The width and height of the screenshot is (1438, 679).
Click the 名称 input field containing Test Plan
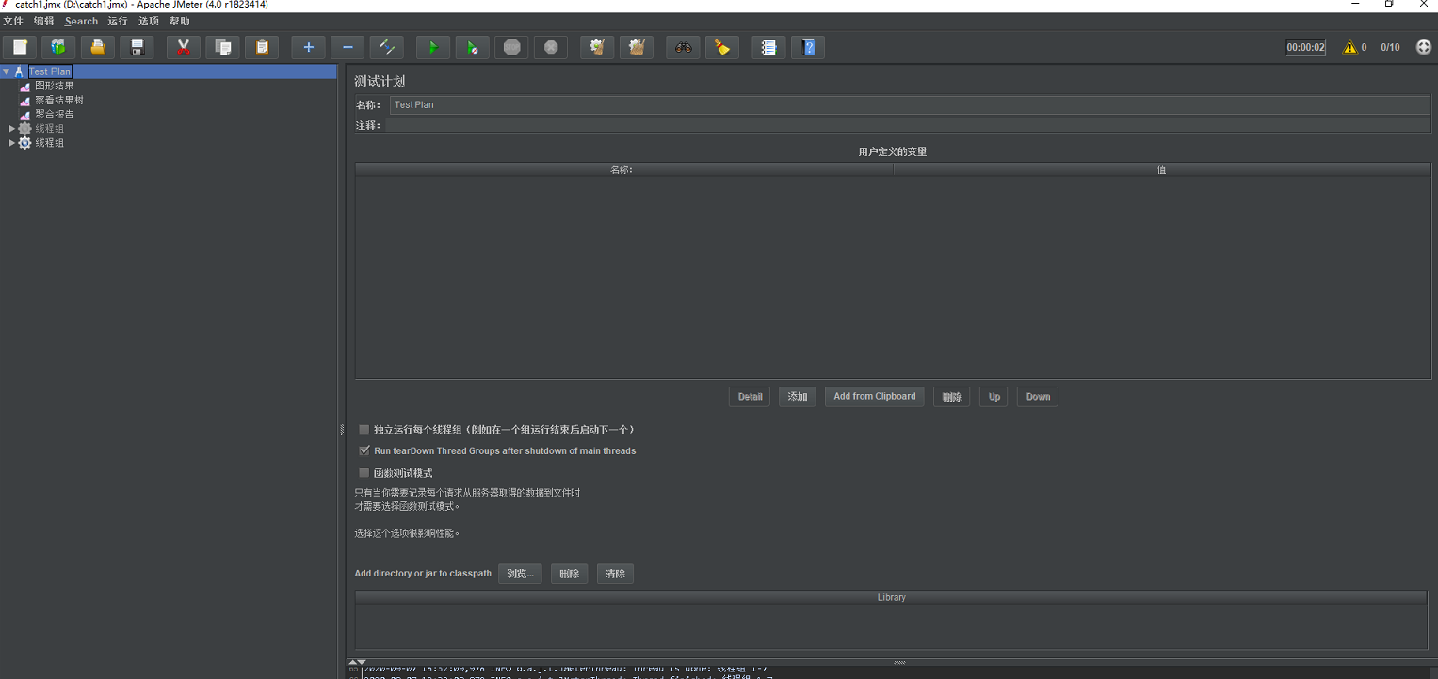(x=910, y=104)
